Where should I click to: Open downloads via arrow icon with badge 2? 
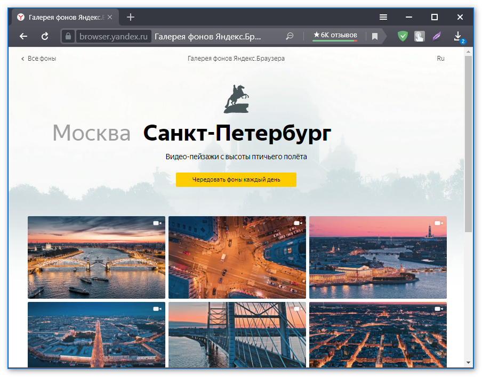[x=457, y=36]
